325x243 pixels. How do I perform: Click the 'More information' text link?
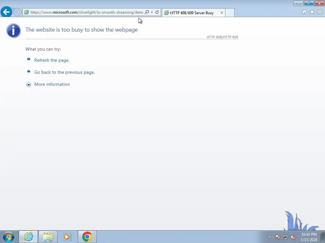click(x=52, y=84)
